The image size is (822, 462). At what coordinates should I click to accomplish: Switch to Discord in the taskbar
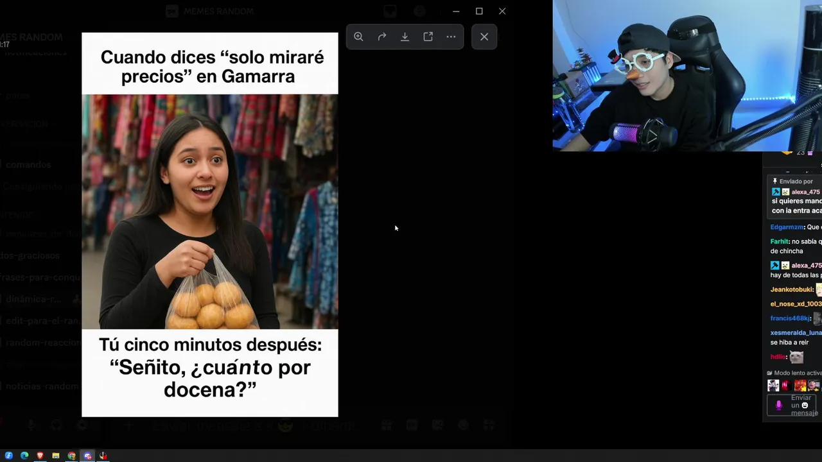tap(87, 456)
